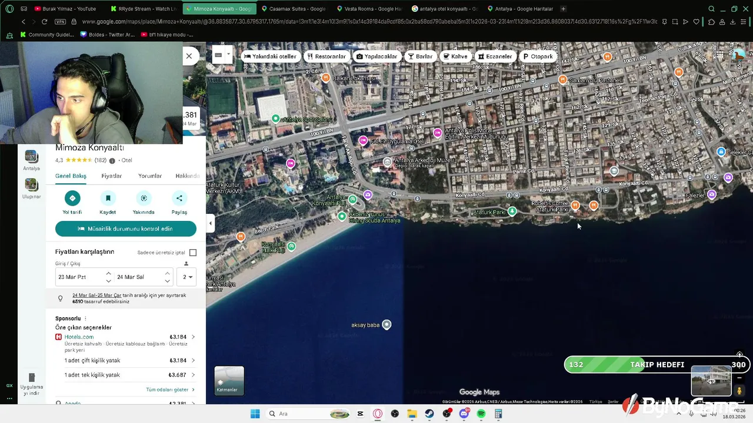The height and width of the screenshot is (423, 753).
Task: Click Uygulamayı indir app download icon
Action: [x=32, y=377]
